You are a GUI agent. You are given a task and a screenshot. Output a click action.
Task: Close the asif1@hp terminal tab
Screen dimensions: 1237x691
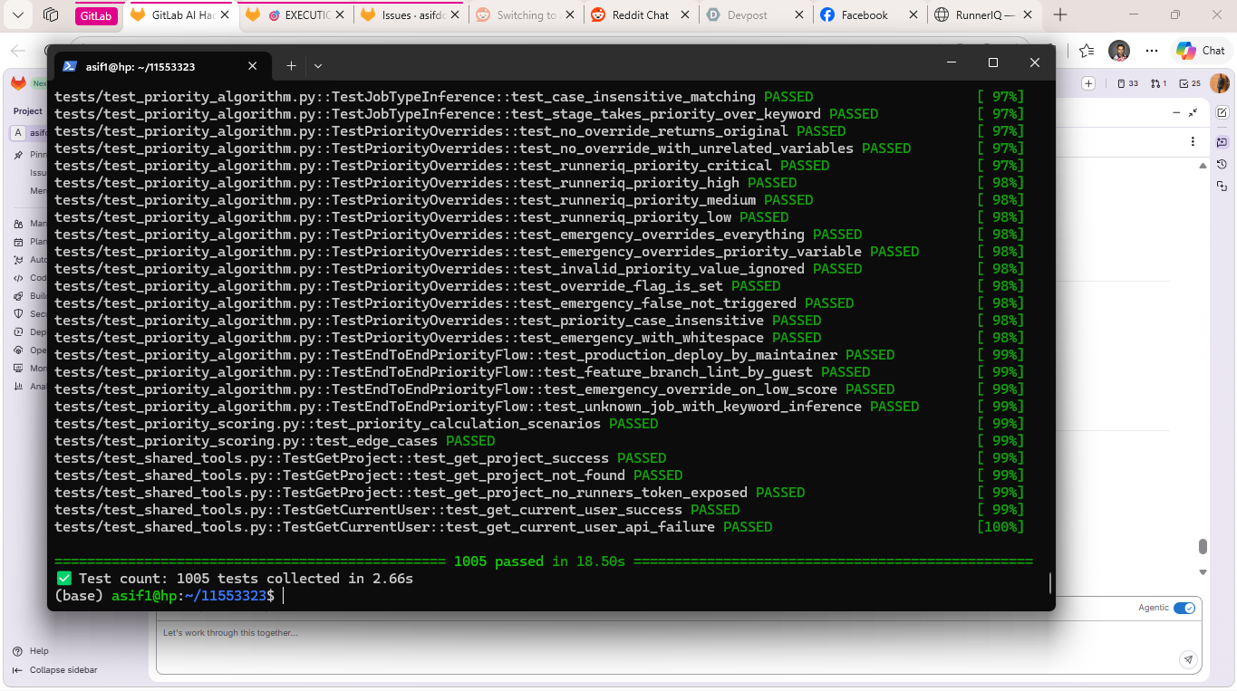(253, 66)
